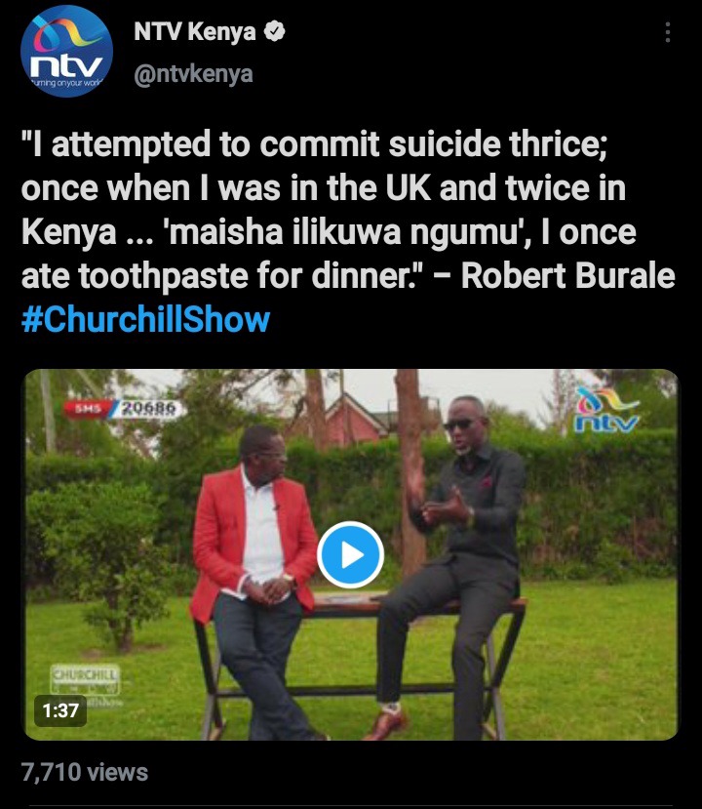Click the SMS 20686 banner in the video

click(121, 408)
